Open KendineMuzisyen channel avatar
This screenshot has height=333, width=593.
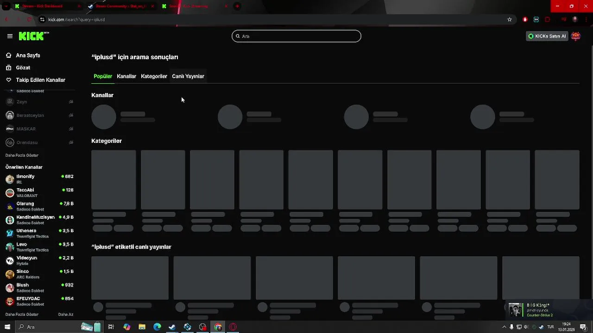click(x=10, y=220)
